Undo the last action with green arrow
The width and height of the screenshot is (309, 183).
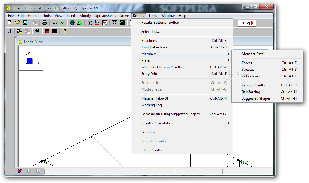55,23
